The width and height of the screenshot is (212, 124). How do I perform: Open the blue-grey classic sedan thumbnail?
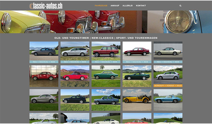tap(106, 100)
